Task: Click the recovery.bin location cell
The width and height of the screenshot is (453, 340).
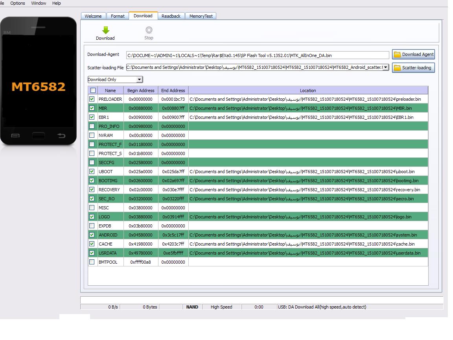Action: point(308,190)
